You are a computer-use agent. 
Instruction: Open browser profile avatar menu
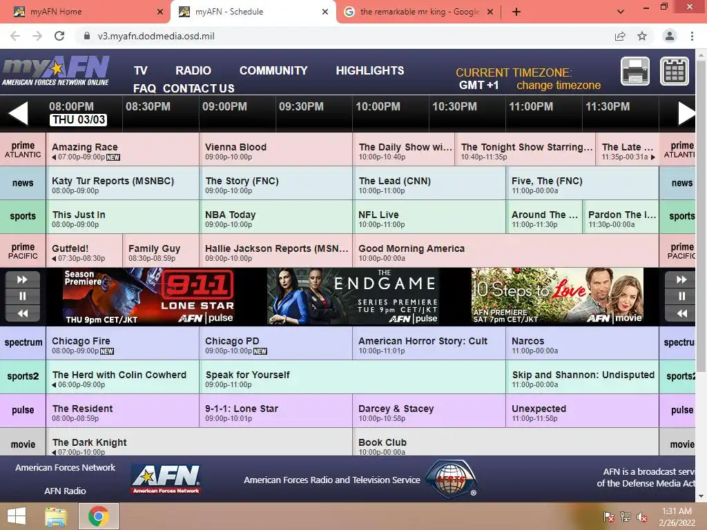(x=670, y=36)
